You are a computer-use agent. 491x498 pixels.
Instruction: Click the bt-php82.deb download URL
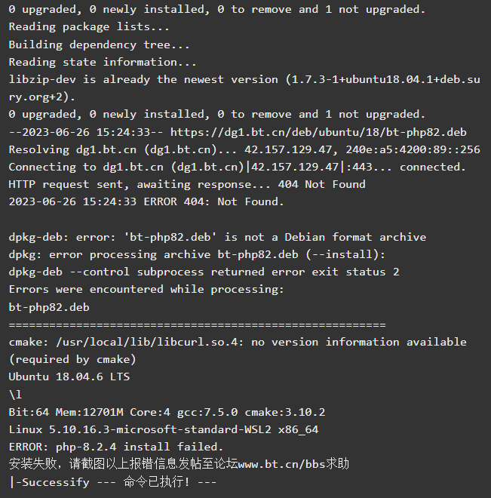click(x=318, y=132)
